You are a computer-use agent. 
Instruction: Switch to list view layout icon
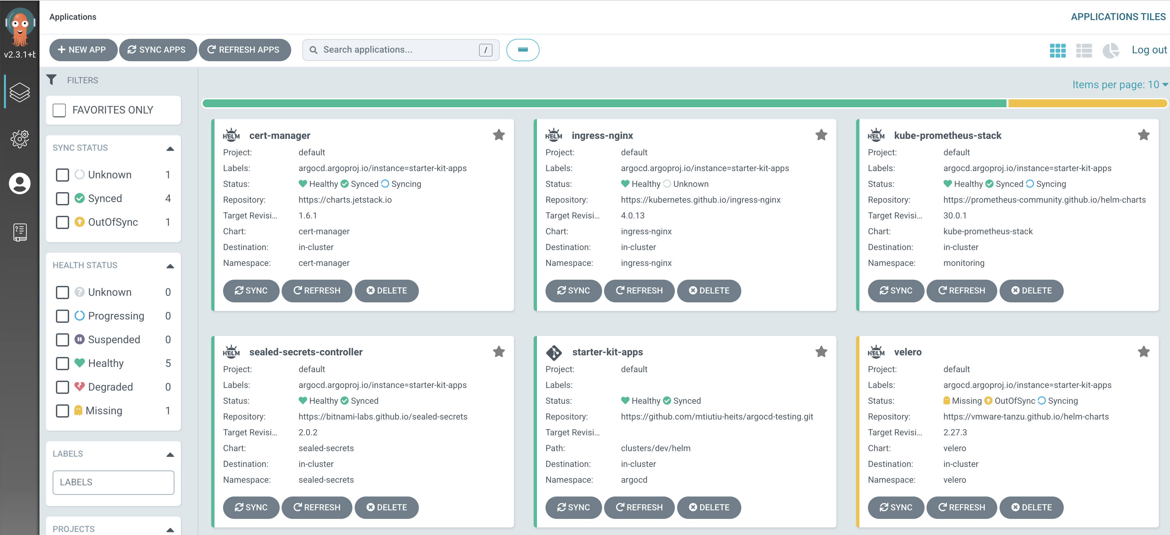pyautogui.click(x=1084, y=50)
